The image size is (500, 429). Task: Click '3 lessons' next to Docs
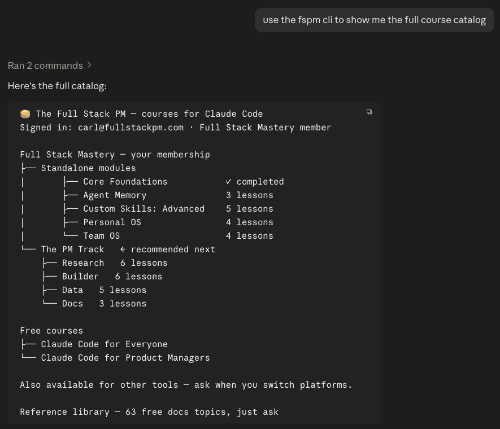click(x=123, y=304)
